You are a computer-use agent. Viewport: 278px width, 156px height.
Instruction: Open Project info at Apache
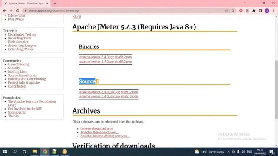(x=24, y=83)
